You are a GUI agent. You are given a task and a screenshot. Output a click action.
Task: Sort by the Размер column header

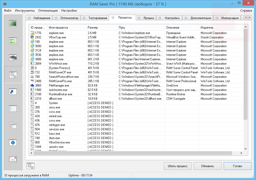point(102,28)
